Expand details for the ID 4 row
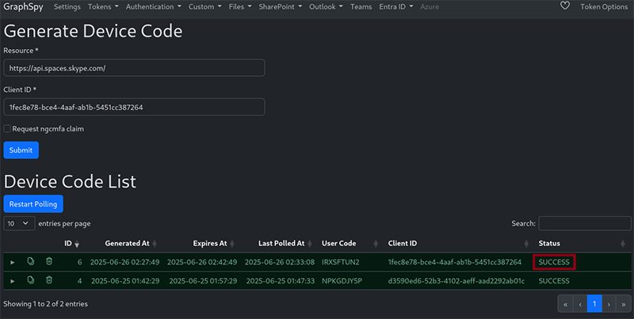The width and height of the screenshot is (634, 319). [x=13, y=281]
